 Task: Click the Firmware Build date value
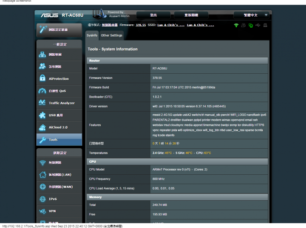[184, 87]
